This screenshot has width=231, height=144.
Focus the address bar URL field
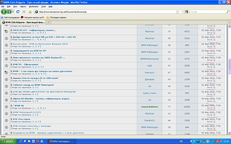tap(107, 12)
